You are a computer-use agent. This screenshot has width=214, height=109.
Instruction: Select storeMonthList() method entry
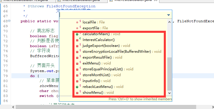pyautogui.click(x=102, y=75)
